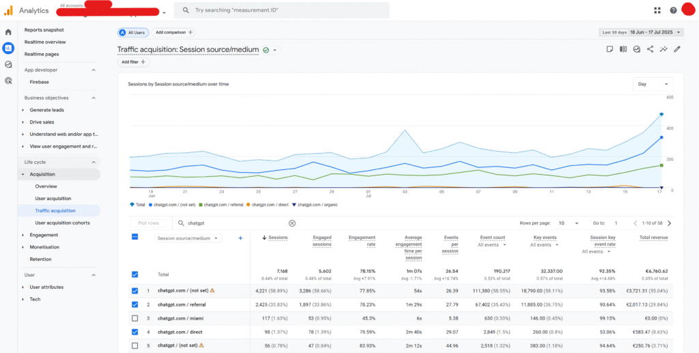The height and width of the screenshot is (353, 699).
Task: Sort by the Sessions column header
Action: (278, 238)
